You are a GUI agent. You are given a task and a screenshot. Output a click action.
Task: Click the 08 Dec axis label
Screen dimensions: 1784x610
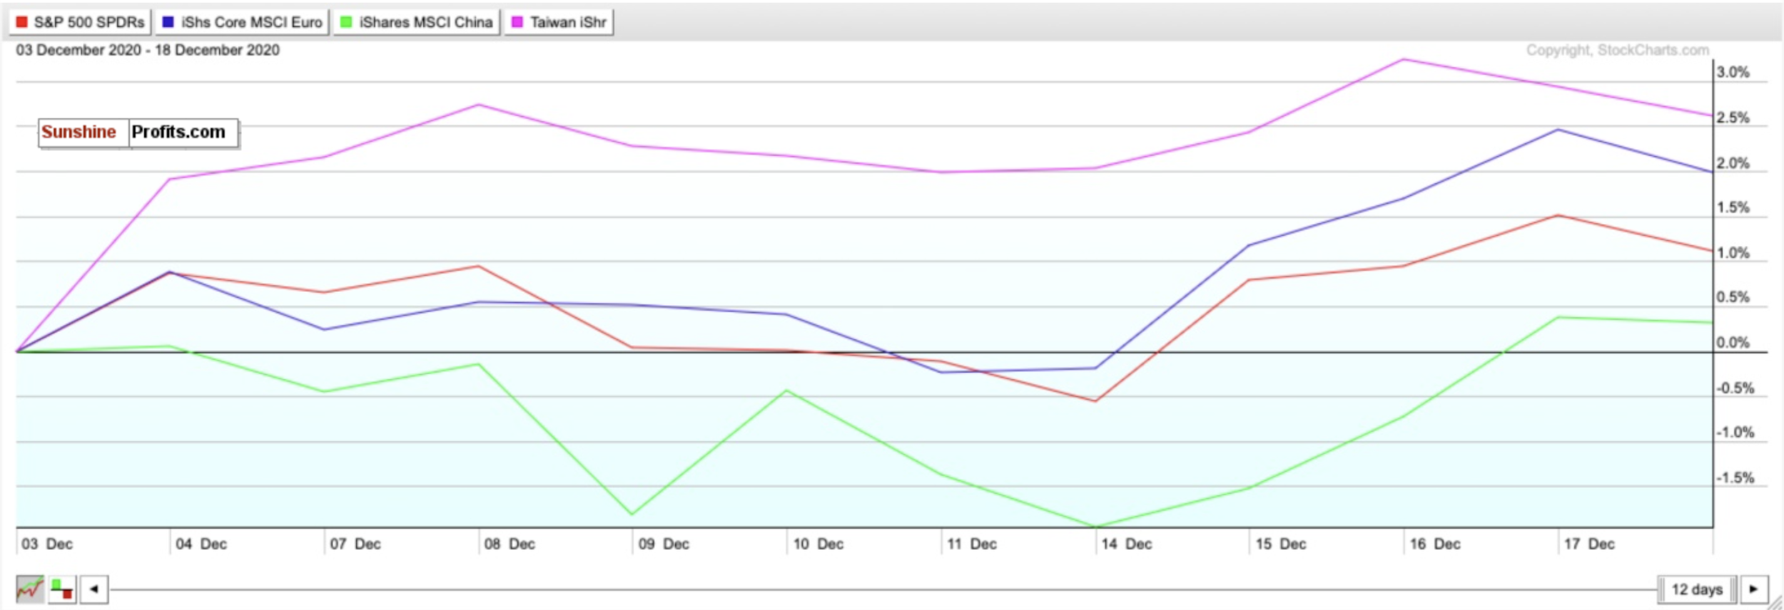tap(510, 544)
